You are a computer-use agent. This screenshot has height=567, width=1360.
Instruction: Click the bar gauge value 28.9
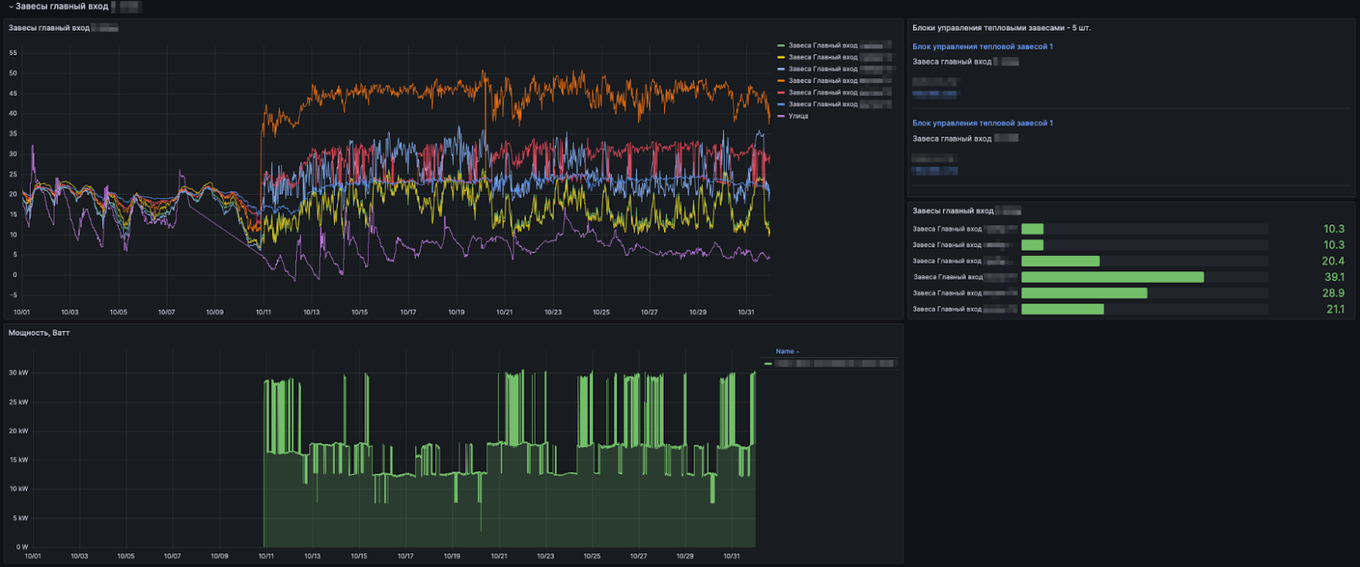click(x=1333, y=293)
